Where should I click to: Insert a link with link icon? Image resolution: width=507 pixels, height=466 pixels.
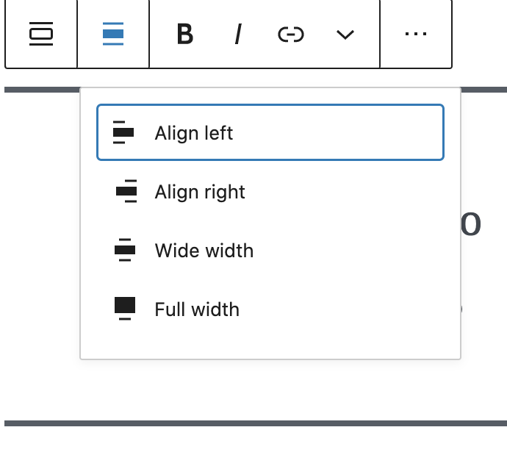click(291, 35)
